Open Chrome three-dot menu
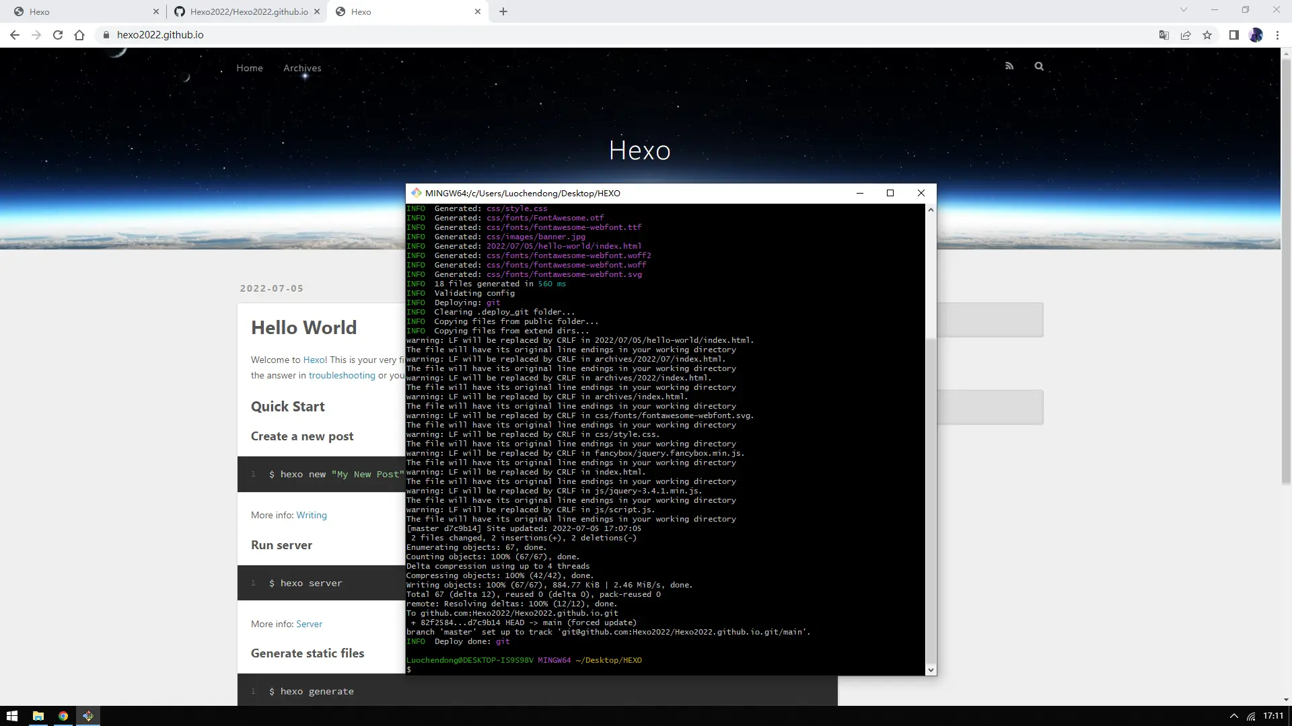1292x726 pixels. [x=1277, y=35]
